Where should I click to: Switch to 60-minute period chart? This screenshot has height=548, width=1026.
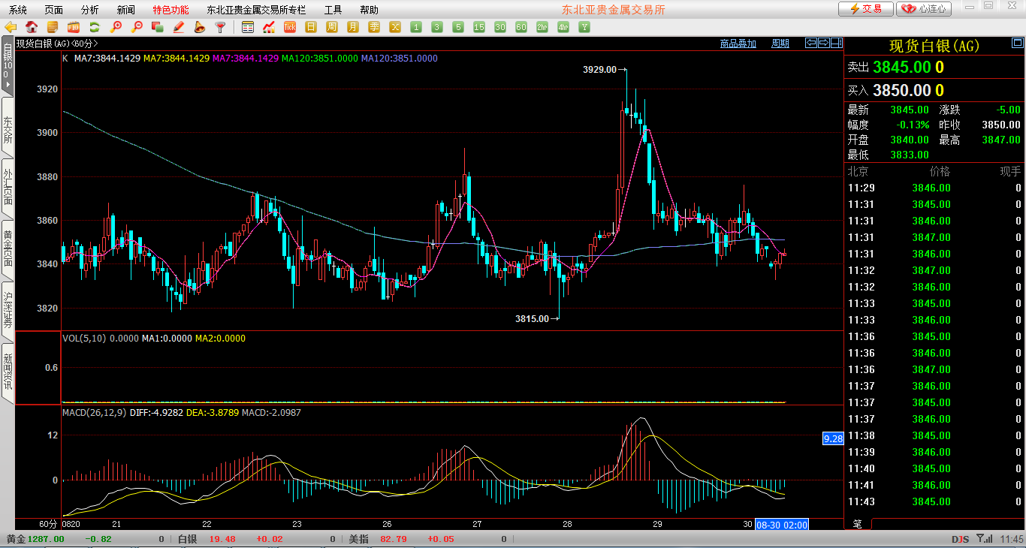[521, 27]
